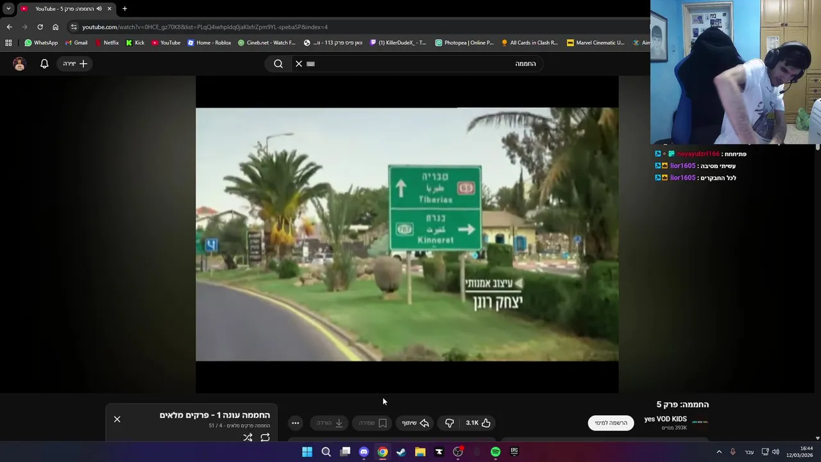The height and width of the screenshot is (462, 821).
Task: Expand the tab search dropdown arrow
Action: click(8, 9)
